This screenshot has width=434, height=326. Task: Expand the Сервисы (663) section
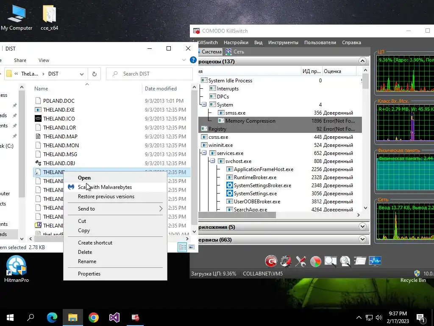(x=362, y=239)
